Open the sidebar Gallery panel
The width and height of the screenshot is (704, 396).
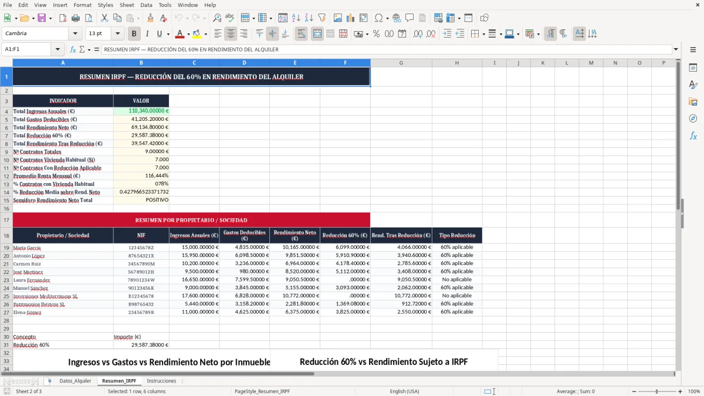click(693, 102)
